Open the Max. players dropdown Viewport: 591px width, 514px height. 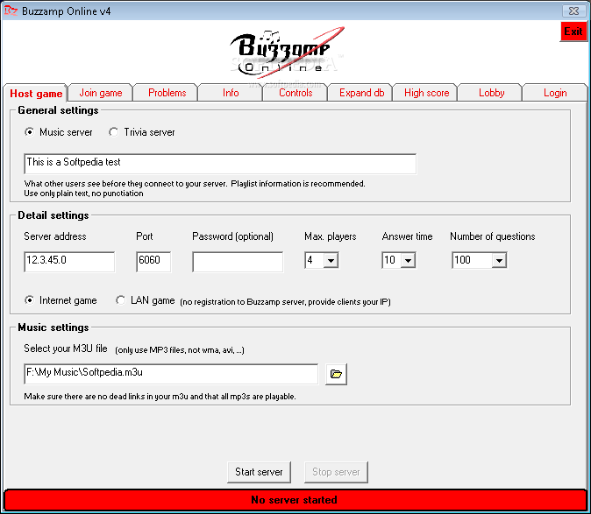[331, 260]
